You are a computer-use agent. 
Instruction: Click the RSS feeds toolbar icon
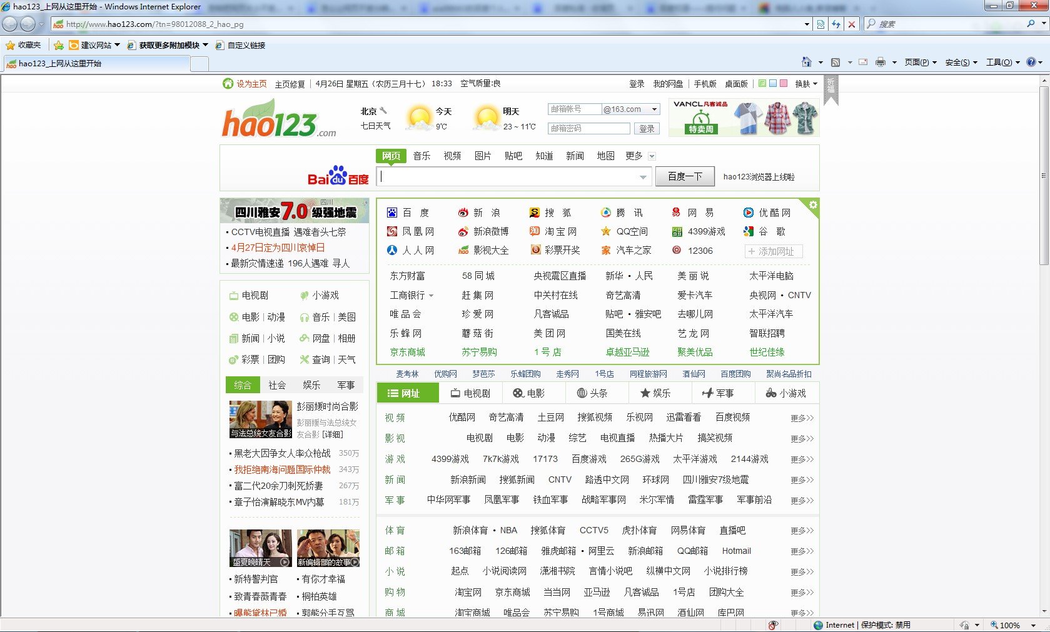(x=835, y=62)
